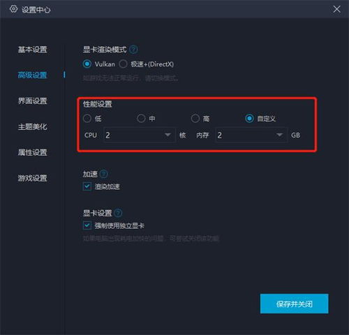
Task: Click the 设置中心 window title
Action: point(36,10)
